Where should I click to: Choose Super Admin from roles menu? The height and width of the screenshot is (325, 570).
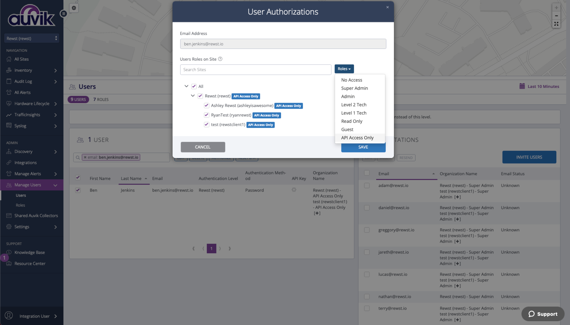coord(354,88)
